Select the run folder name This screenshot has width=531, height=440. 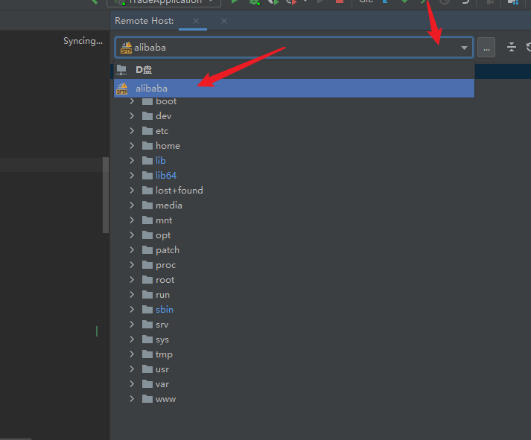point(162,295)
